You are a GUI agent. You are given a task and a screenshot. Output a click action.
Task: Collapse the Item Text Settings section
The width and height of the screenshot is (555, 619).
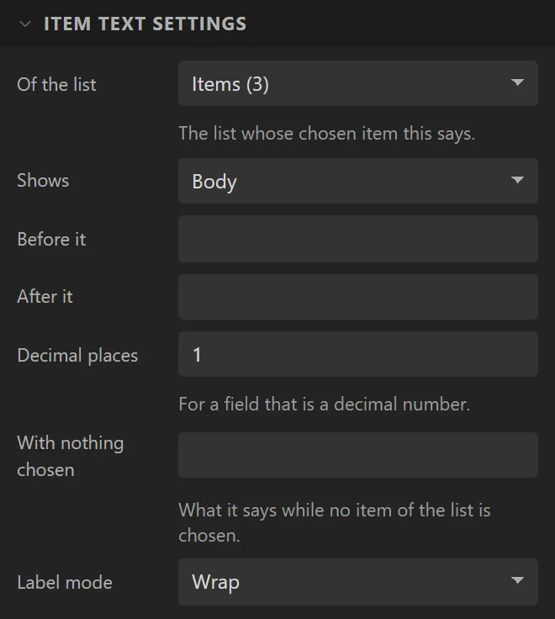(25, 24)
